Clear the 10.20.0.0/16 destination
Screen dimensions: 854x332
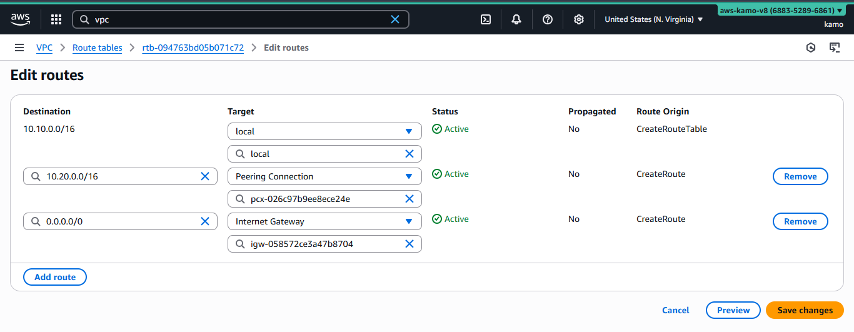coord(205,176)
